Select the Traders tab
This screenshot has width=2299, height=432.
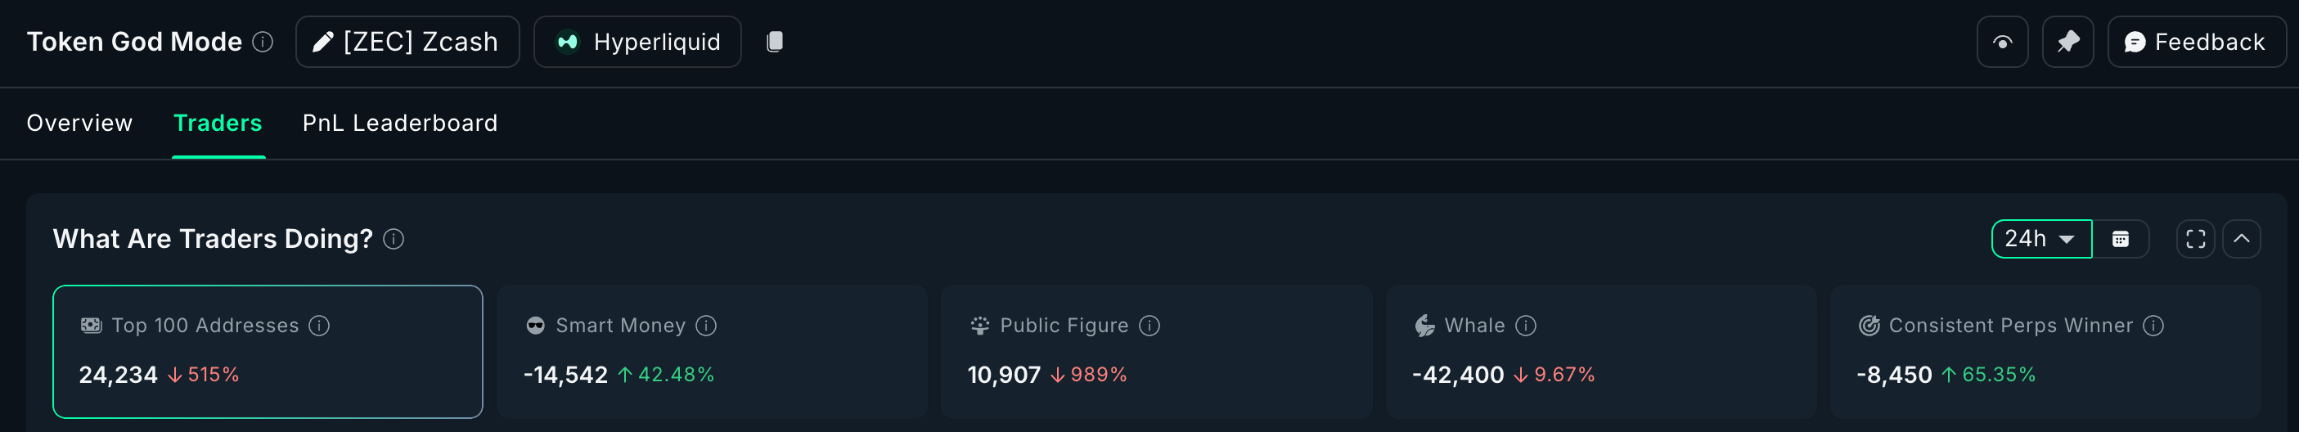click(218, 124)
